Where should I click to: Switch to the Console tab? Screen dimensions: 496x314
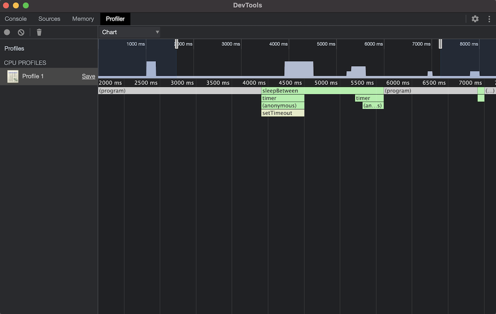click(x=15, y=18)
